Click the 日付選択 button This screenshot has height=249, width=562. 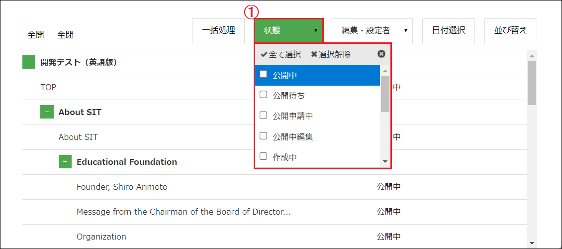click(x=449, y=31)
